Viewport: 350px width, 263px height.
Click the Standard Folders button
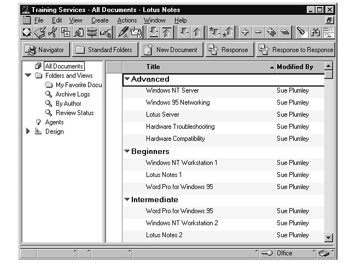click(105, 50)
